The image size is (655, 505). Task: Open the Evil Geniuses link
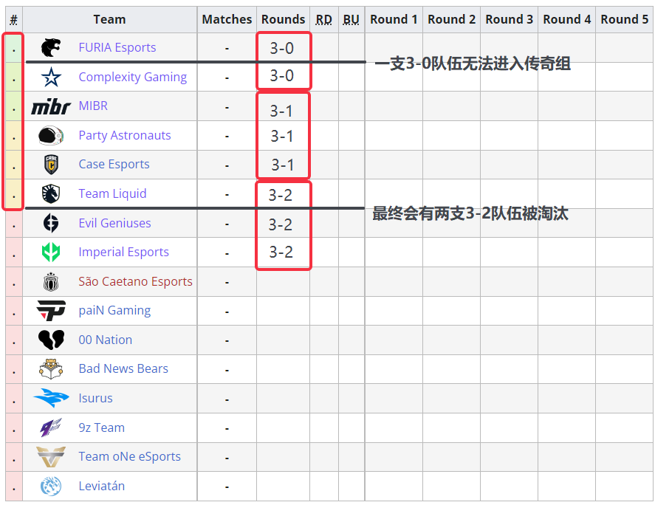pyautogui.click(x=115, y=223)
